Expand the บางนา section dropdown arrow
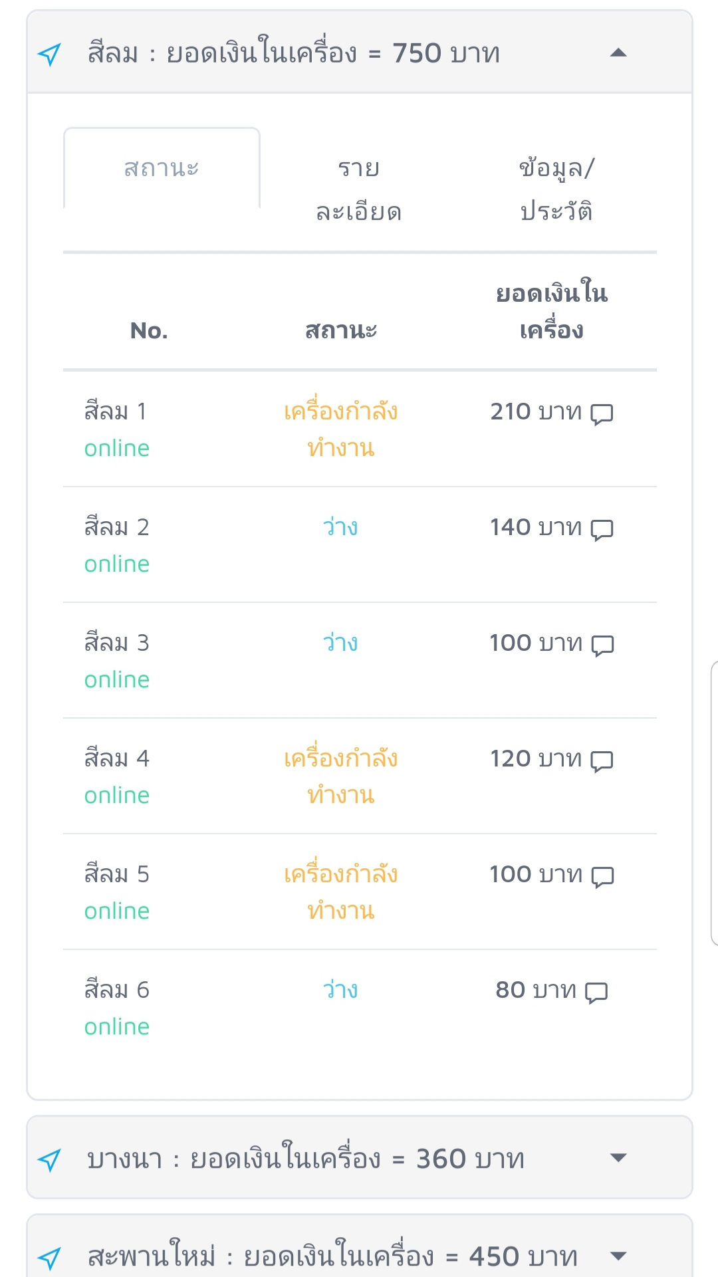Image resolution: width=718 pixels, height=1277 pixels. click(618, 1158)
